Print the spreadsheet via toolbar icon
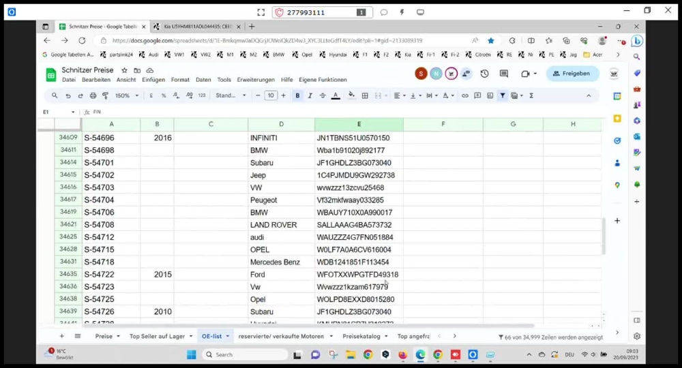 click(x=93, y=95)
